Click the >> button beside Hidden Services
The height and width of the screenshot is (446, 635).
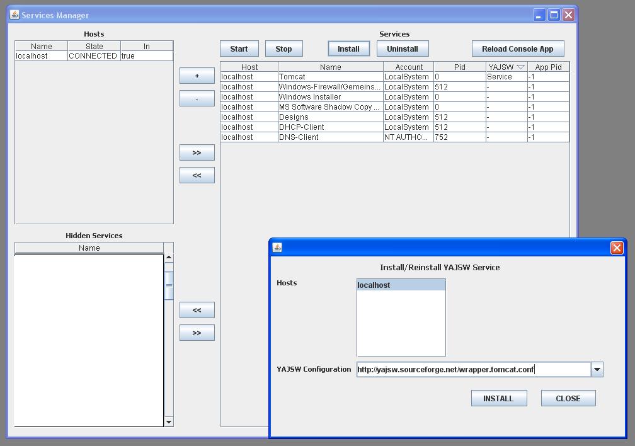click(197, 332)
